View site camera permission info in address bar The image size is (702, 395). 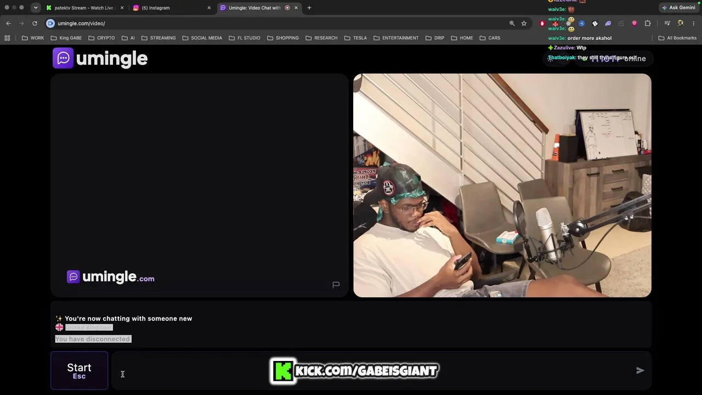click(x=50, y=23)
